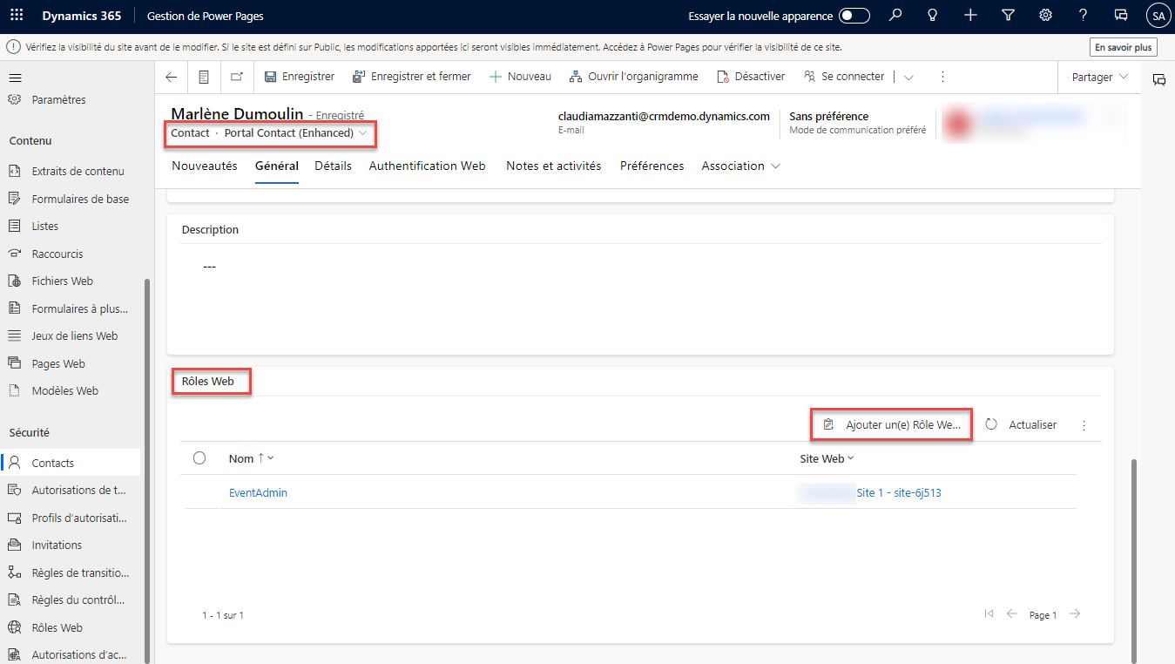This screenshot has height=664, width=1175.
Task: Open the EventAdmin web role link
Action: click(x=258, y=492)
